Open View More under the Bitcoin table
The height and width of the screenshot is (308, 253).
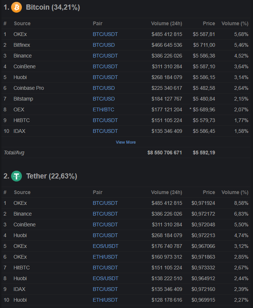(x=126, y=142)
